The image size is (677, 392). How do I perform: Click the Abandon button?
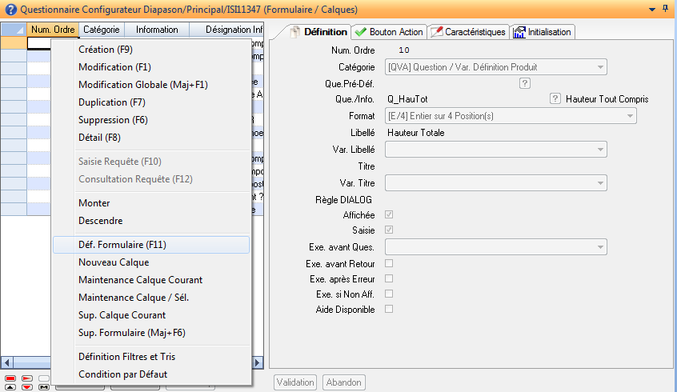tap(344, 382)
